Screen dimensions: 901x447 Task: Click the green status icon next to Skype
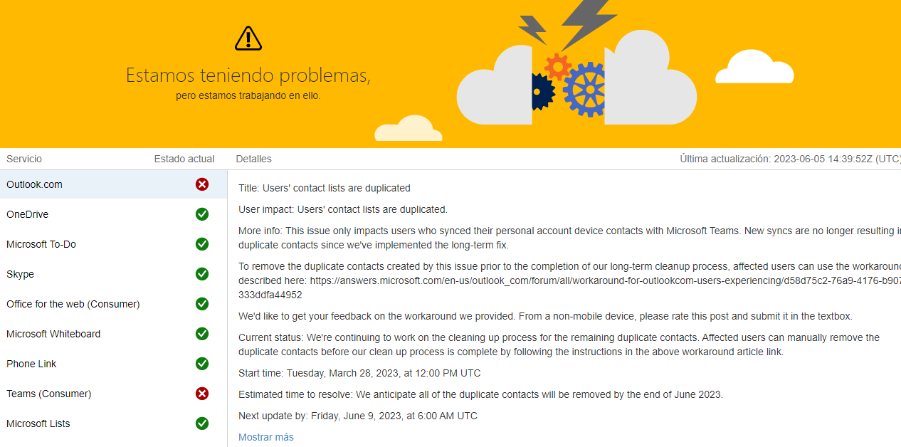coord(202,274)
